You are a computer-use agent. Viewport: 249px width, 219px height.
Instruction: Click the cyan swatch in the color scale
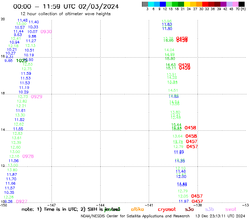coord(151,4)
